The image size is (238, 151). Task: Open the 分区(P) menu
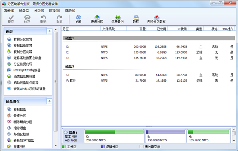(39, 10)
